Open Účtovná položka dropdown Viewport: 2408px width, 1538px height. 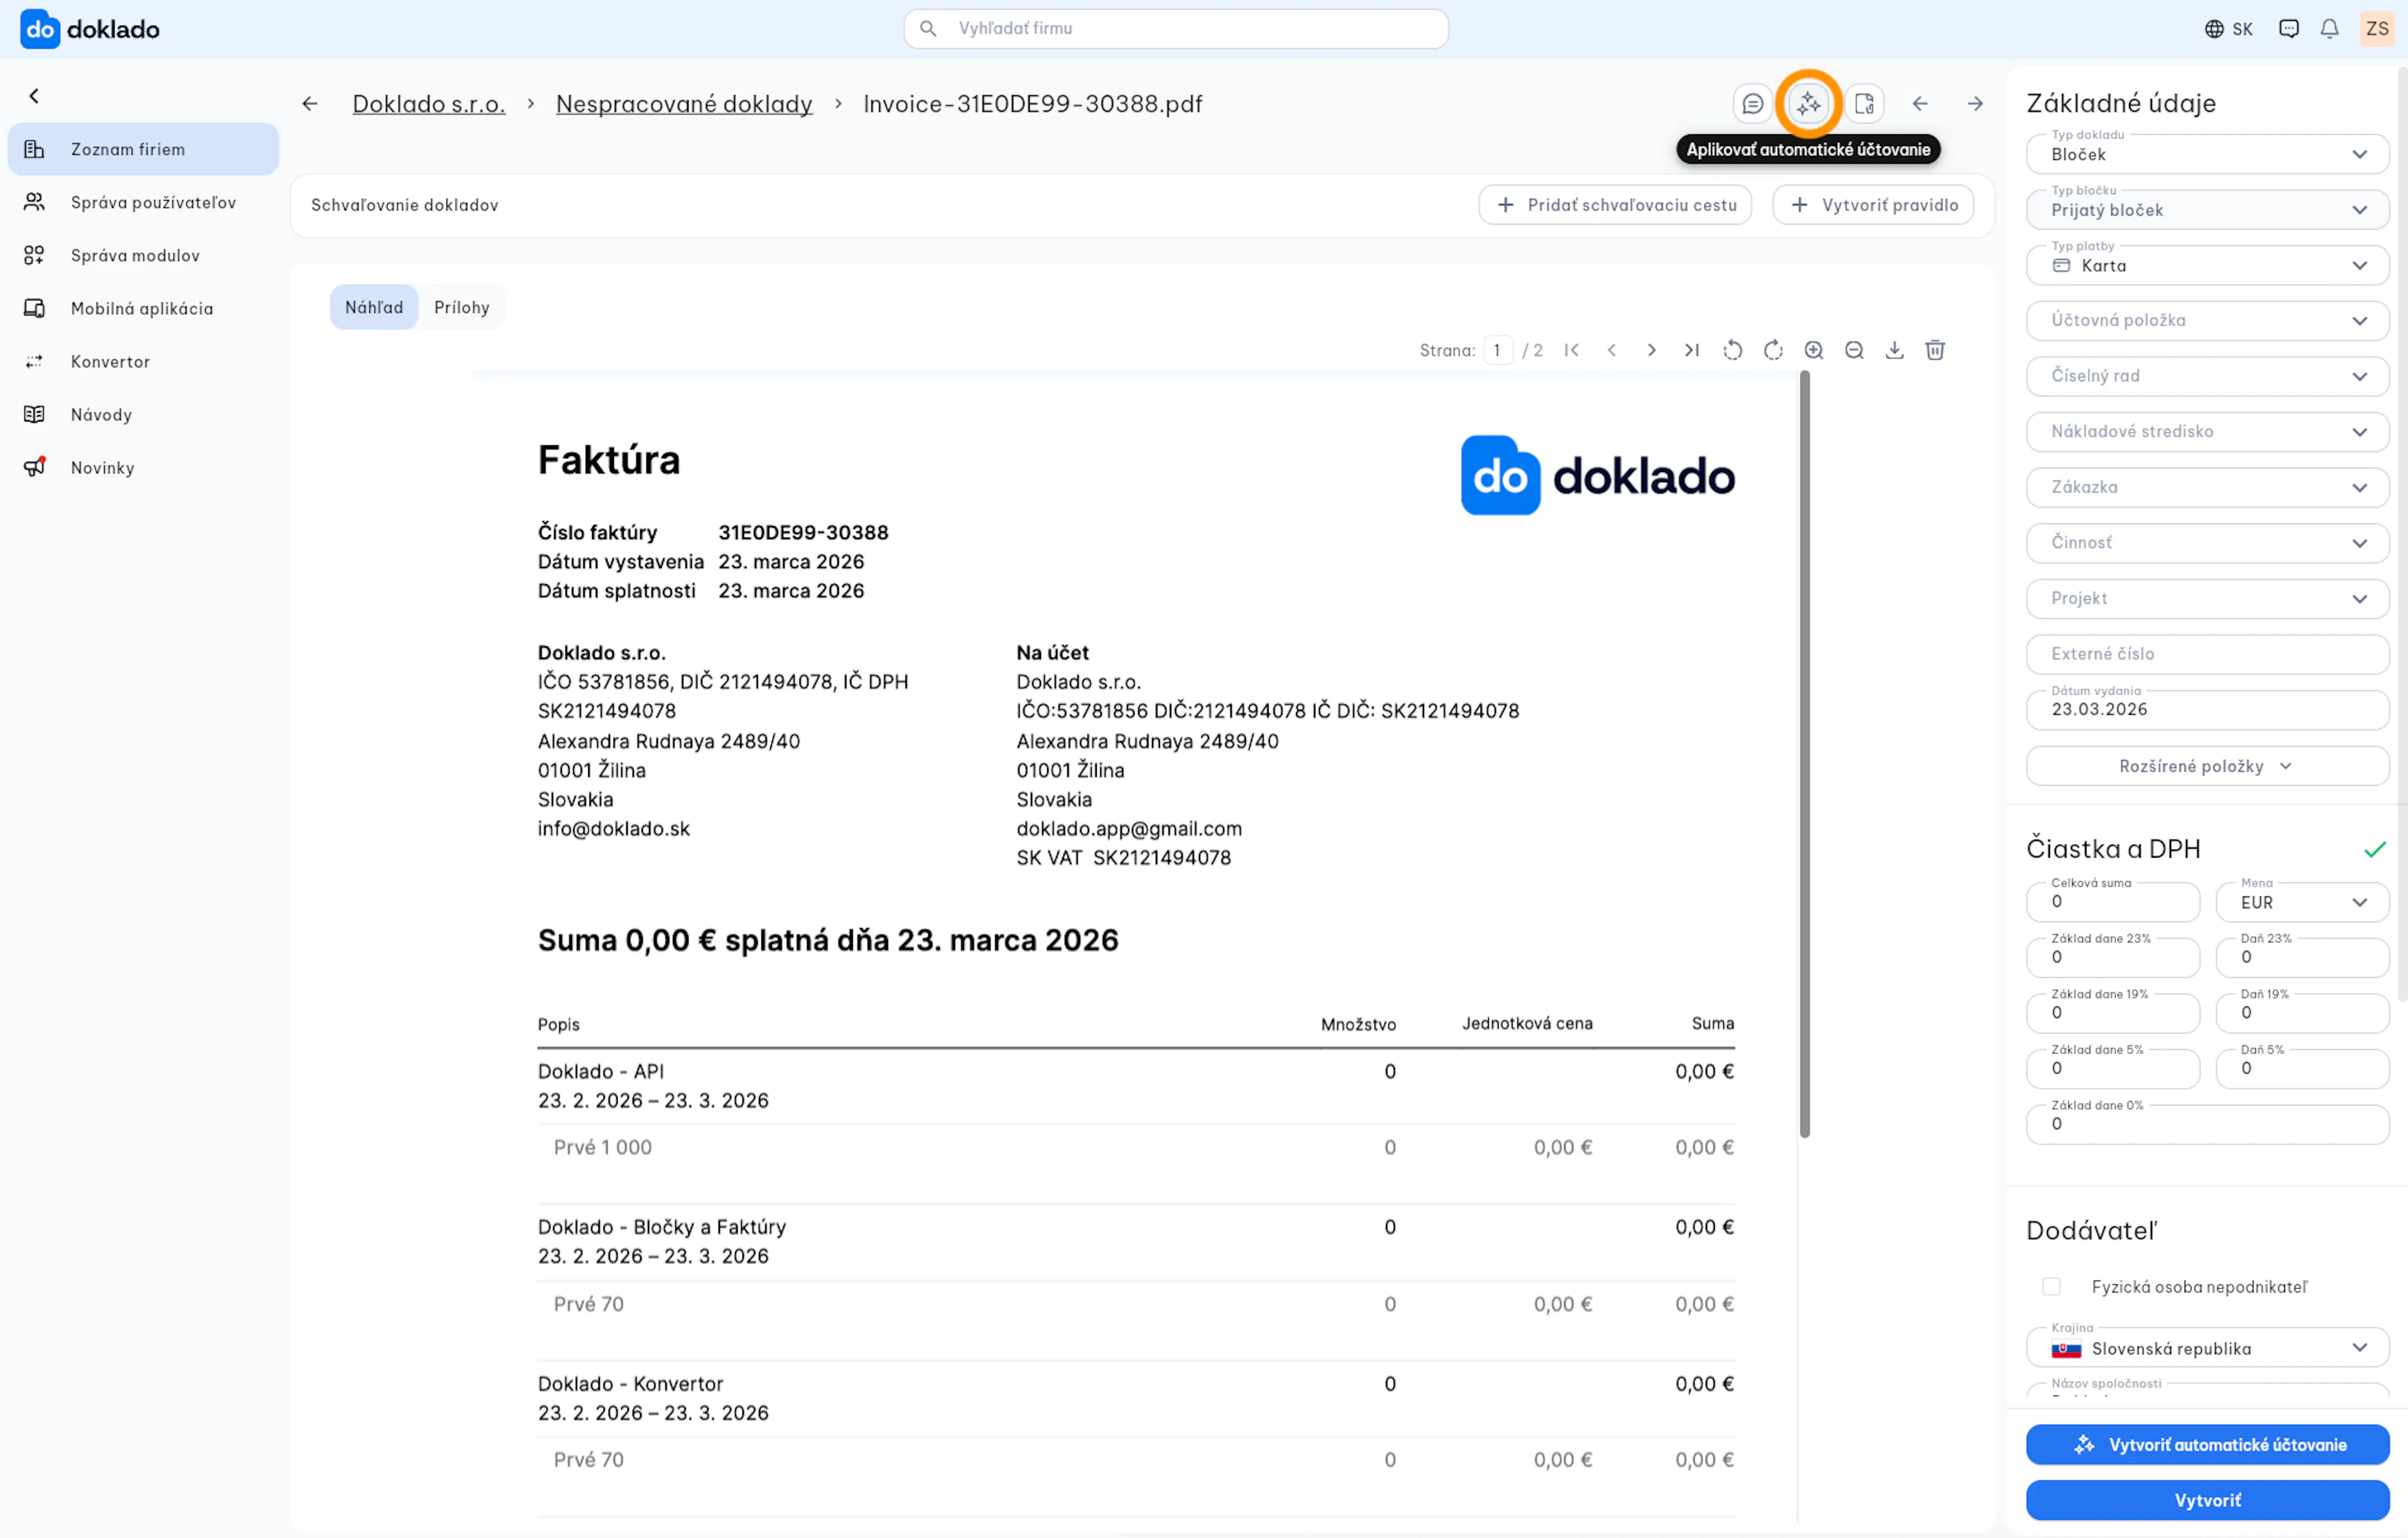click(x=2207, y=321)
